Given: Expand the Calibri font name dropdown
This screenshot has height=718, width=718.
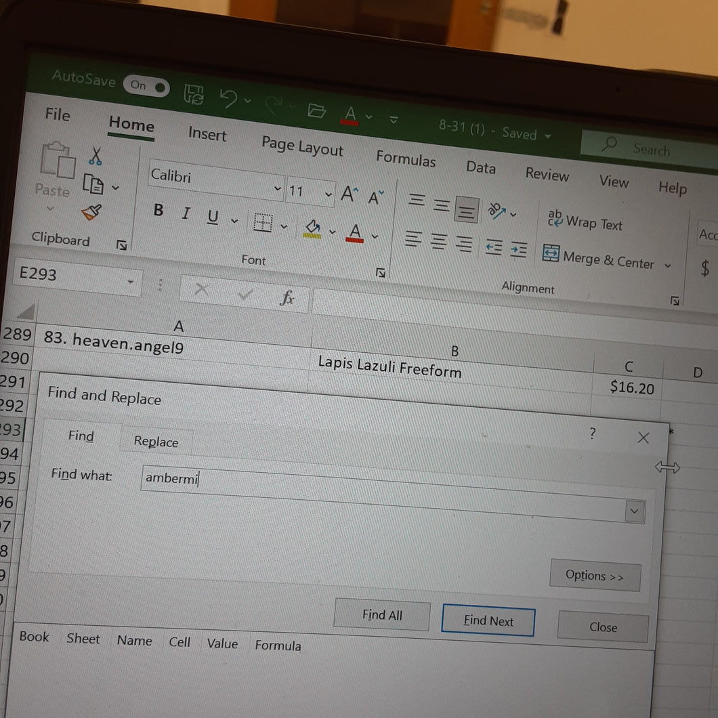Looking at the screenshot, I should click(x=278, y=188).
